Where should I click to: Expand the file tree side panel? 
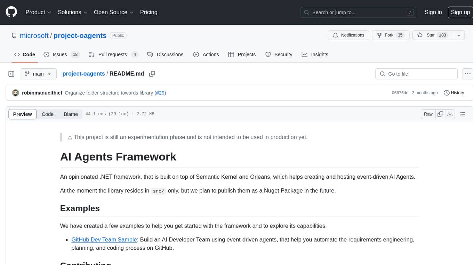pyautogui.click(x=11, y=74)
